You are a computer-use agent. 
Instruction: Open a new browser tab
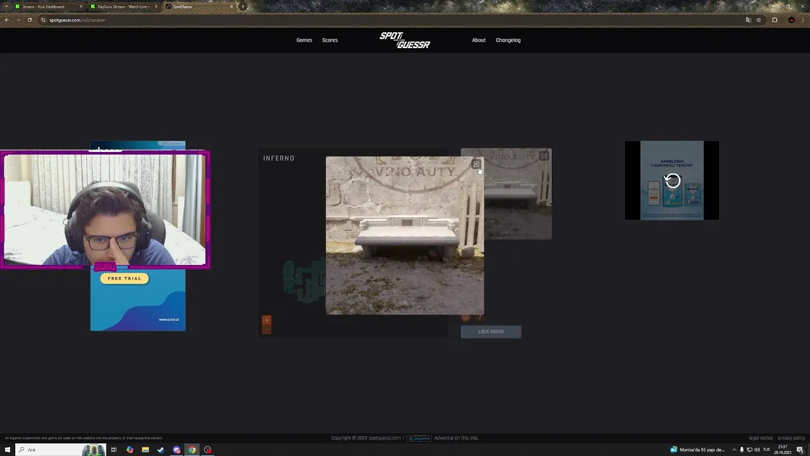coord(242,6)
